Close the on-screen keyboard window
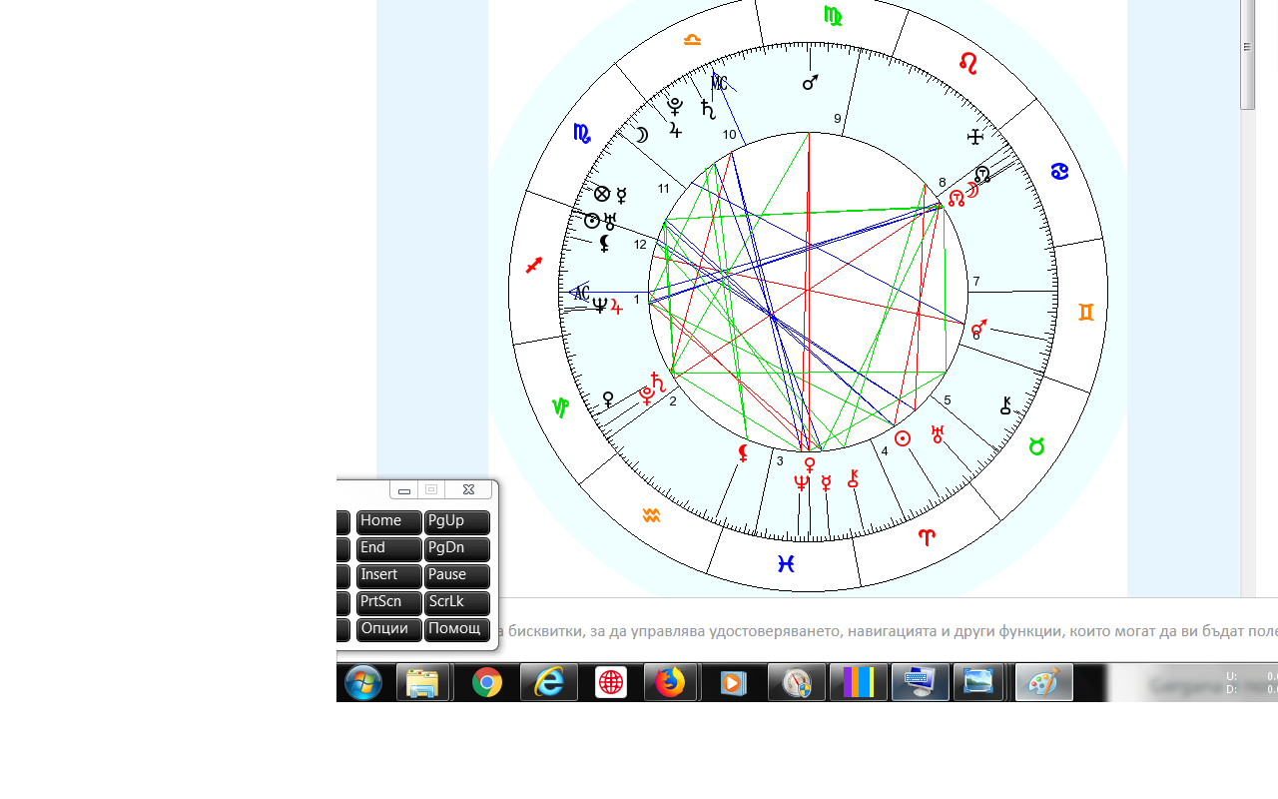1278x799 pixels. pos(468,489)
